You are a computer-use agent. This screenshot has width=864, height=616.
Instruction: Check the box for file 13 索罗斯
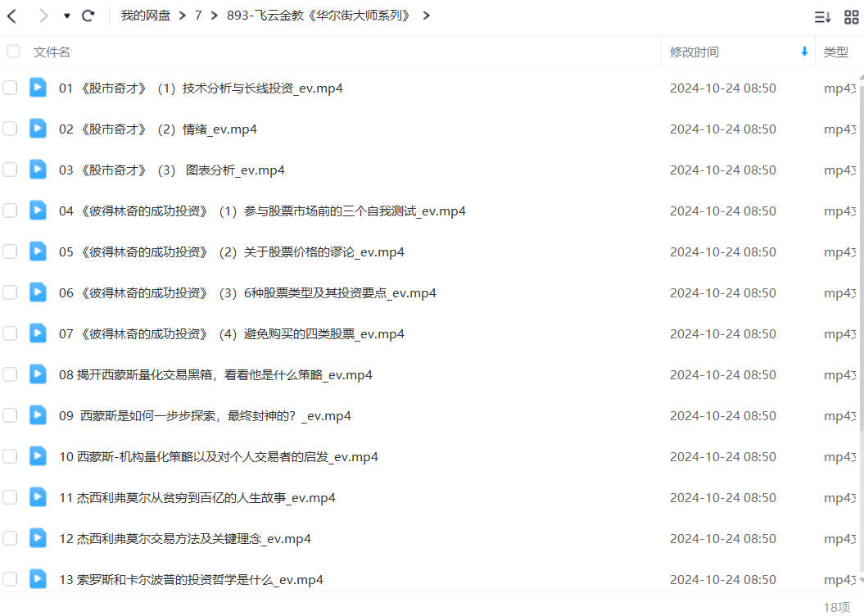point(10,579)
